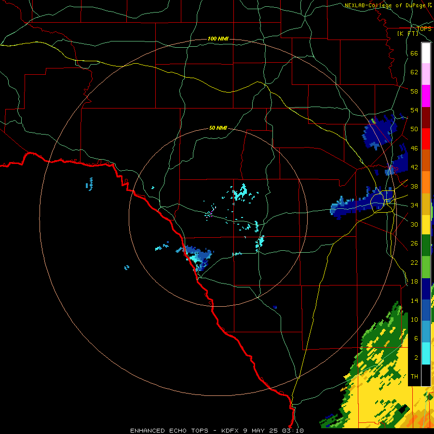This screenshot has height=434, width=434.
Task: Click the yellow legend swatch near 30
Action: pos(426,225)
